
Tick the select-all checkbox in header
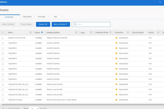click(x=3, y=33)
